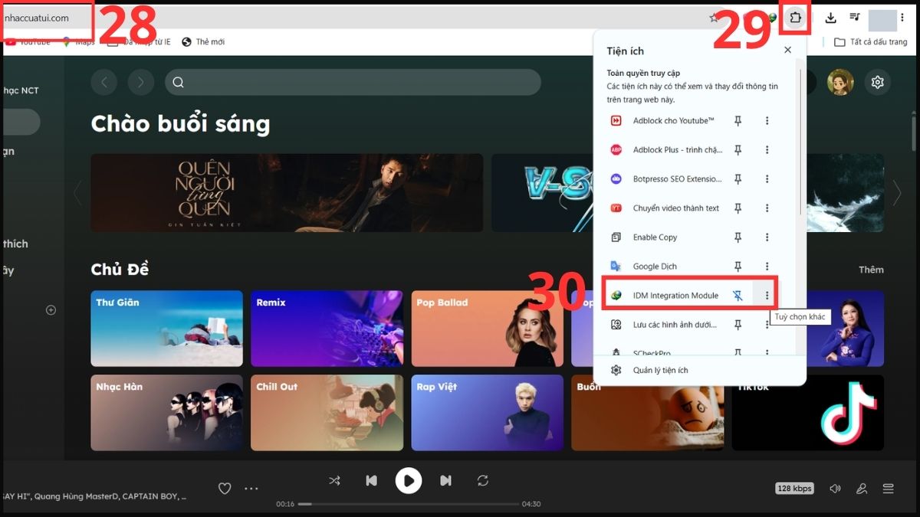Click the Adblock Plus extension icon
Screen dimensions: 920x517
point(616,150)
